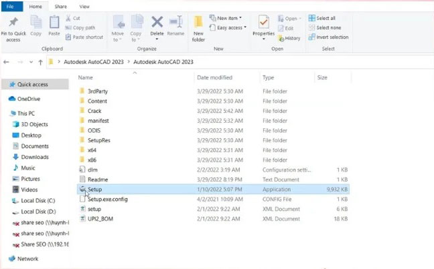Viewport: 434px width, 269px height.
Task: Sort by the Size column header
Action: click(322, 77)
